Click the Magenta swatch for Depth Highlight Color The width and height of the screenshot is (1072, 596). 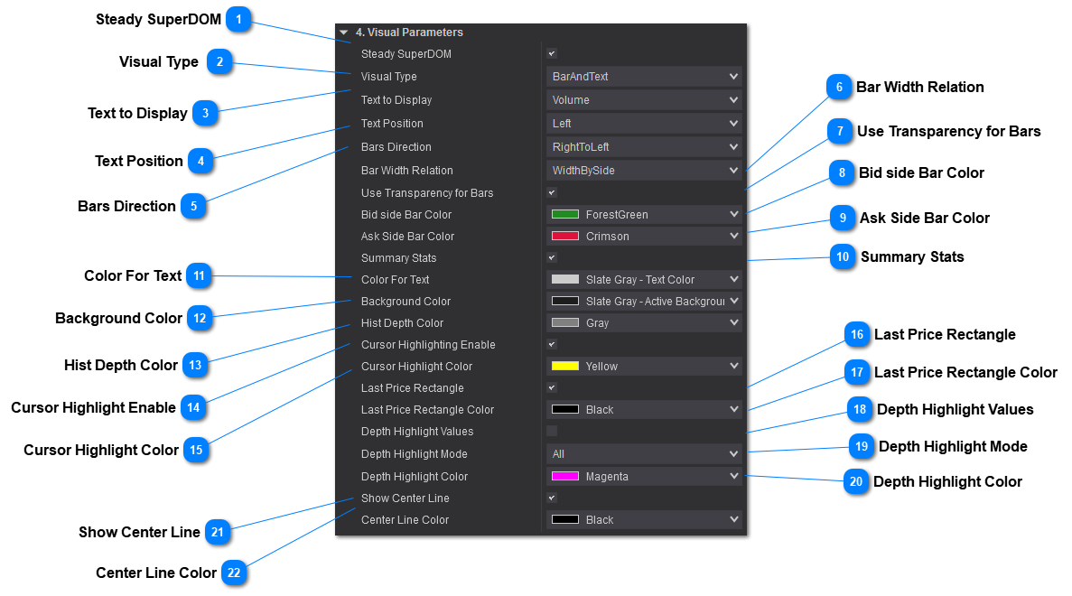(565, 477)
